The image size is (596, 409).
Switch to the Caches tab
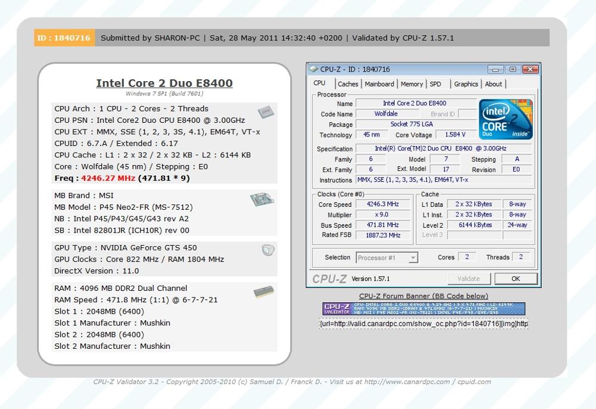(x=348, y=84)
